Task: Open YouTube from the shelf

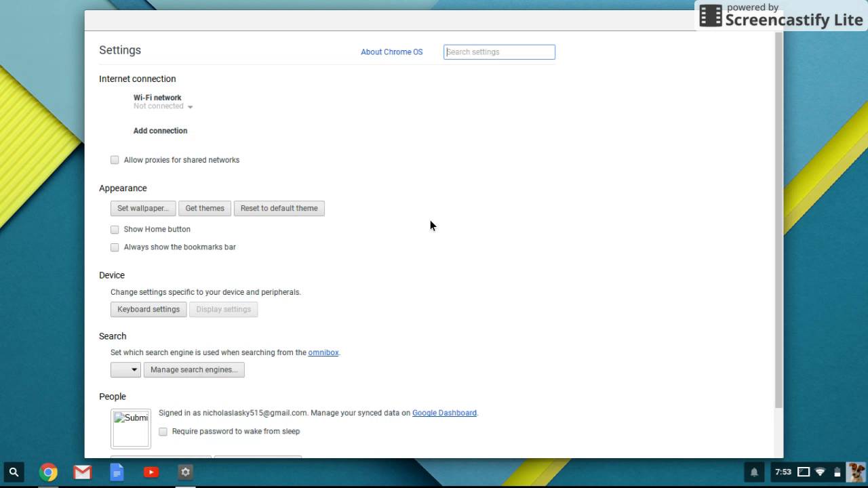Action: tap(151, 472)
